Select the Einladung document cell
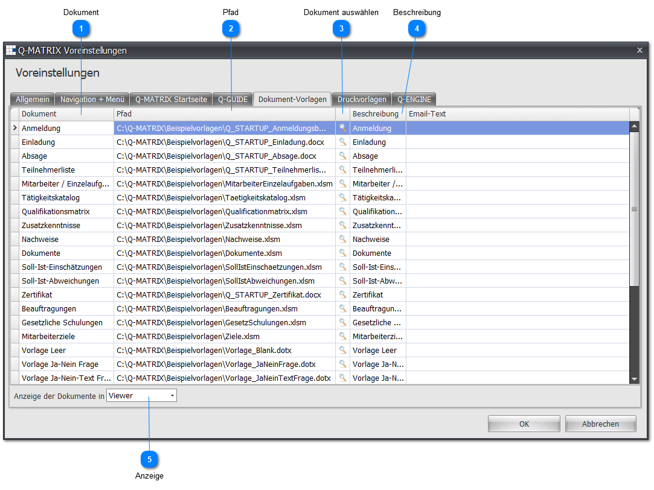Viewport: 654px width, 490px height. coord(66,142)
